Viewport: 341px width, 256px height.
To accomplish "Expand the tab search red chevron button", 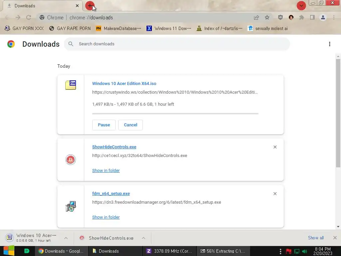I will click(301, 6).
